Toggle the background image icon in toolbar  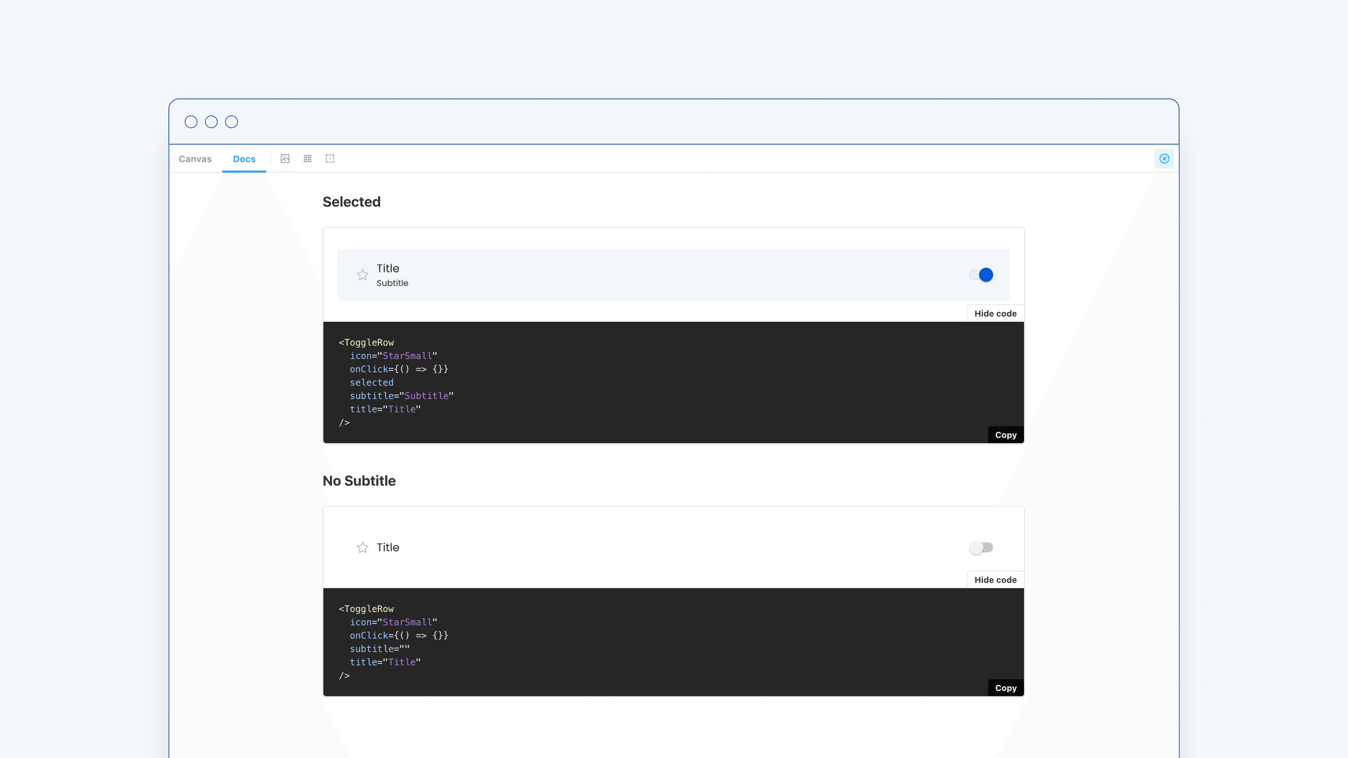tap(285, 158)
